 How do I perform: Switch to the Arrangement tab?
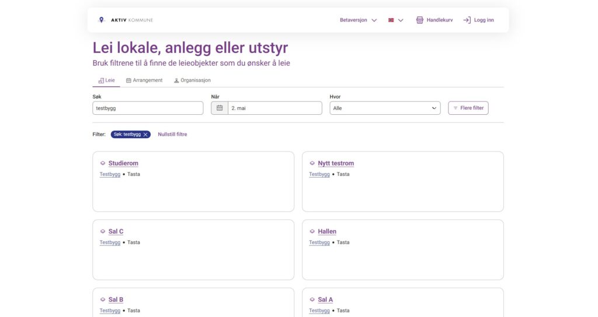(144, 80)
